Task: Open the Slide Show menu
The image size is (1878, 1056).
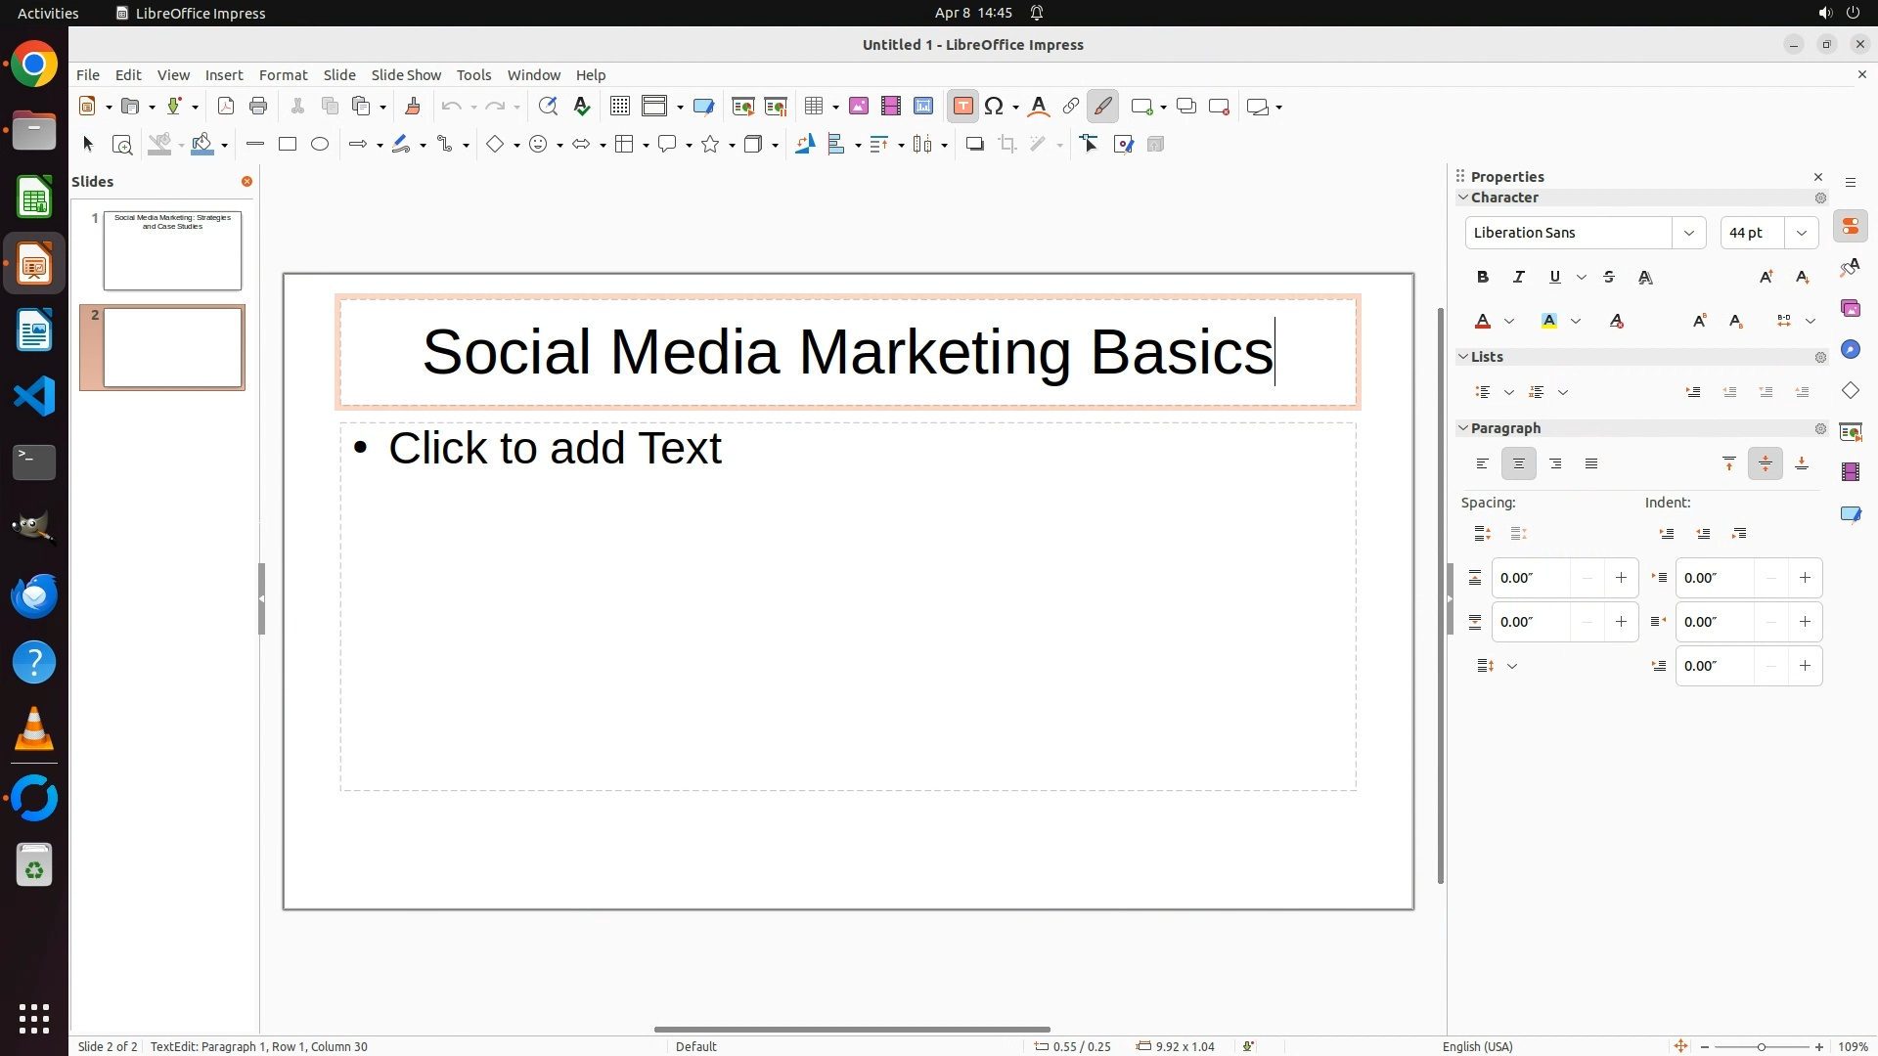Action: click(406, 75)
